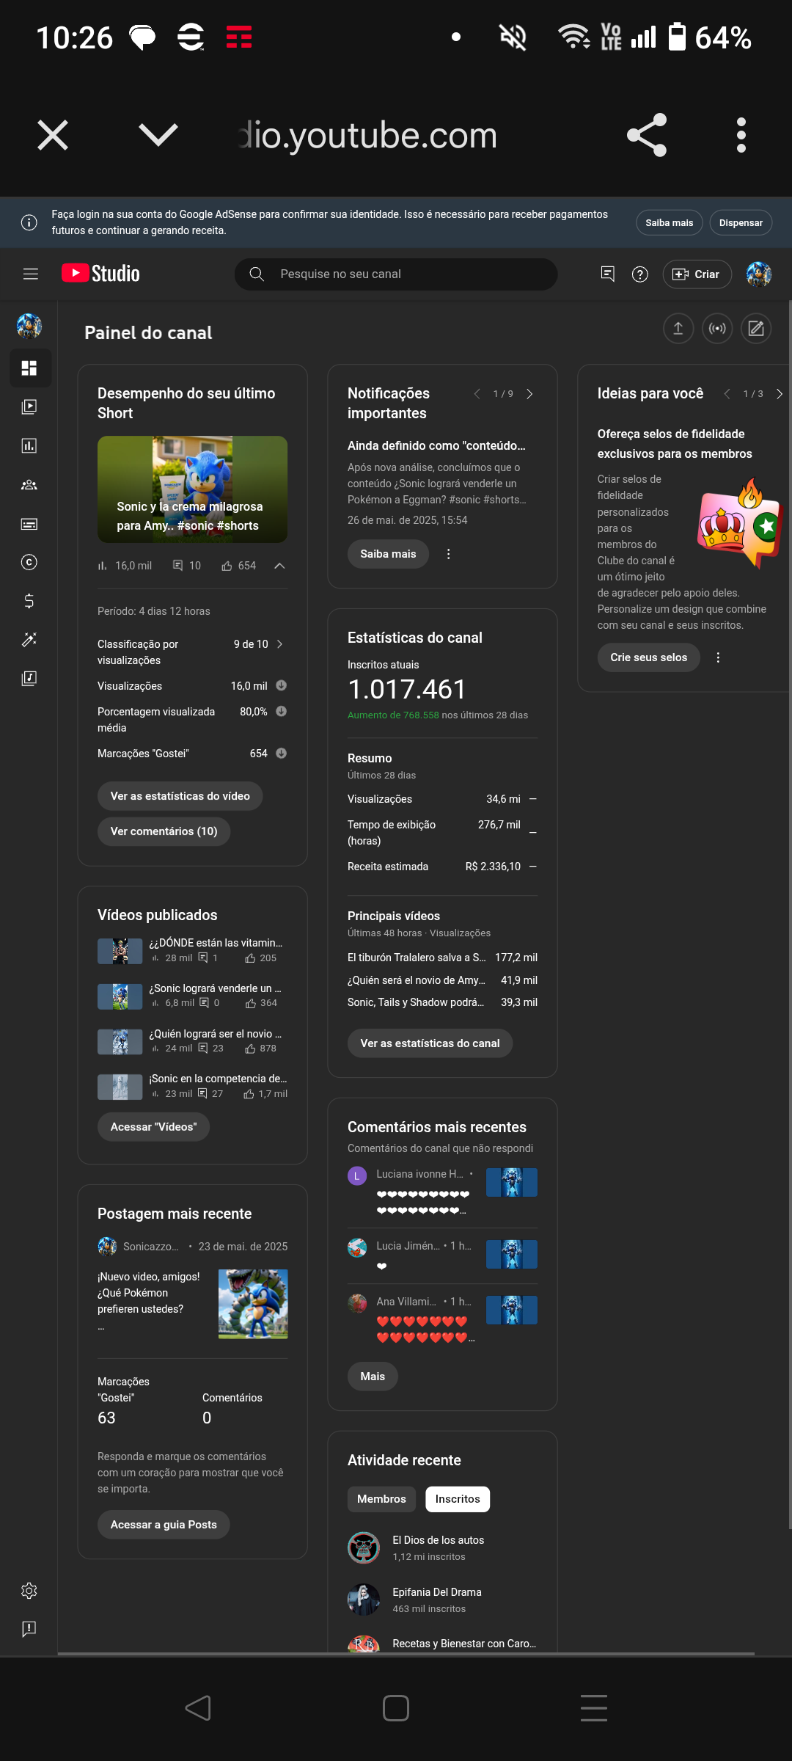Close the browser tab with X

pos(53,135)
